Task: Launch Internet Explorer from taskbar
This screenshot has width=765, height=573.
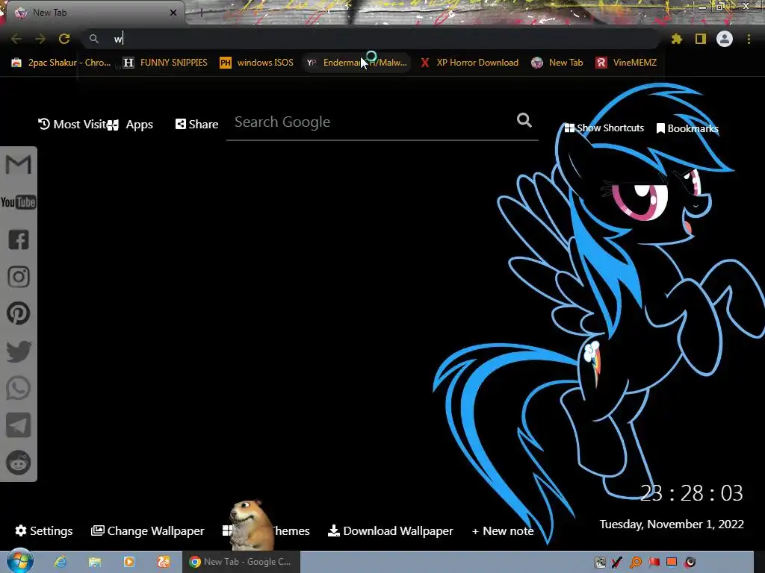Action: pos(61,562)
